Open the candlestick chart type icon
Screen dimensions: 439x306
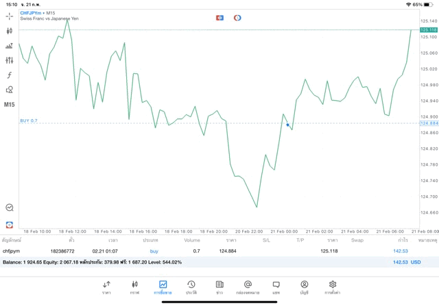point(10,31)
